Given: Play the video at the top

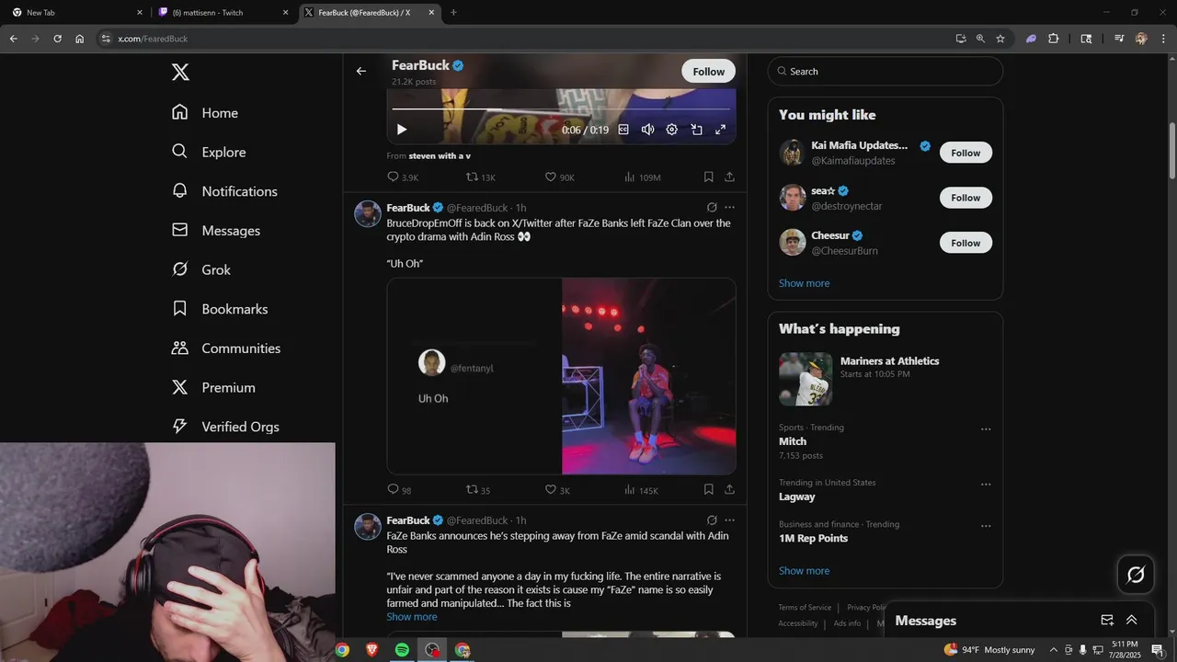Looking at the screenshot, I should pyautogui.click(x=402, y=130).
